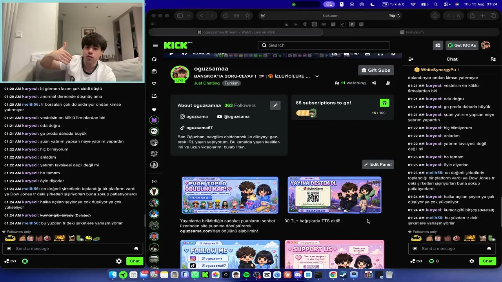
Task: Open Spotlight search in the menu bar
Action: click(435, 4)
